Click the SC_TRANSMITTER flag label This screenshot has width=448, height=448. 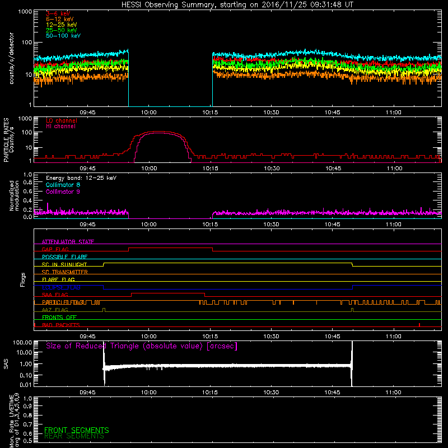click(x=64, y=272)
